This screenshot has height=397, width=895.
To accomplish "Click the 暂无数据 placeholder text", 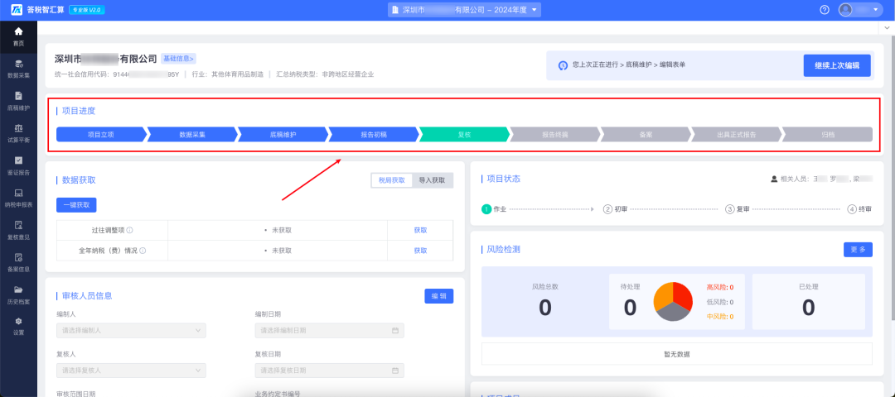I will tap(677, 354).
